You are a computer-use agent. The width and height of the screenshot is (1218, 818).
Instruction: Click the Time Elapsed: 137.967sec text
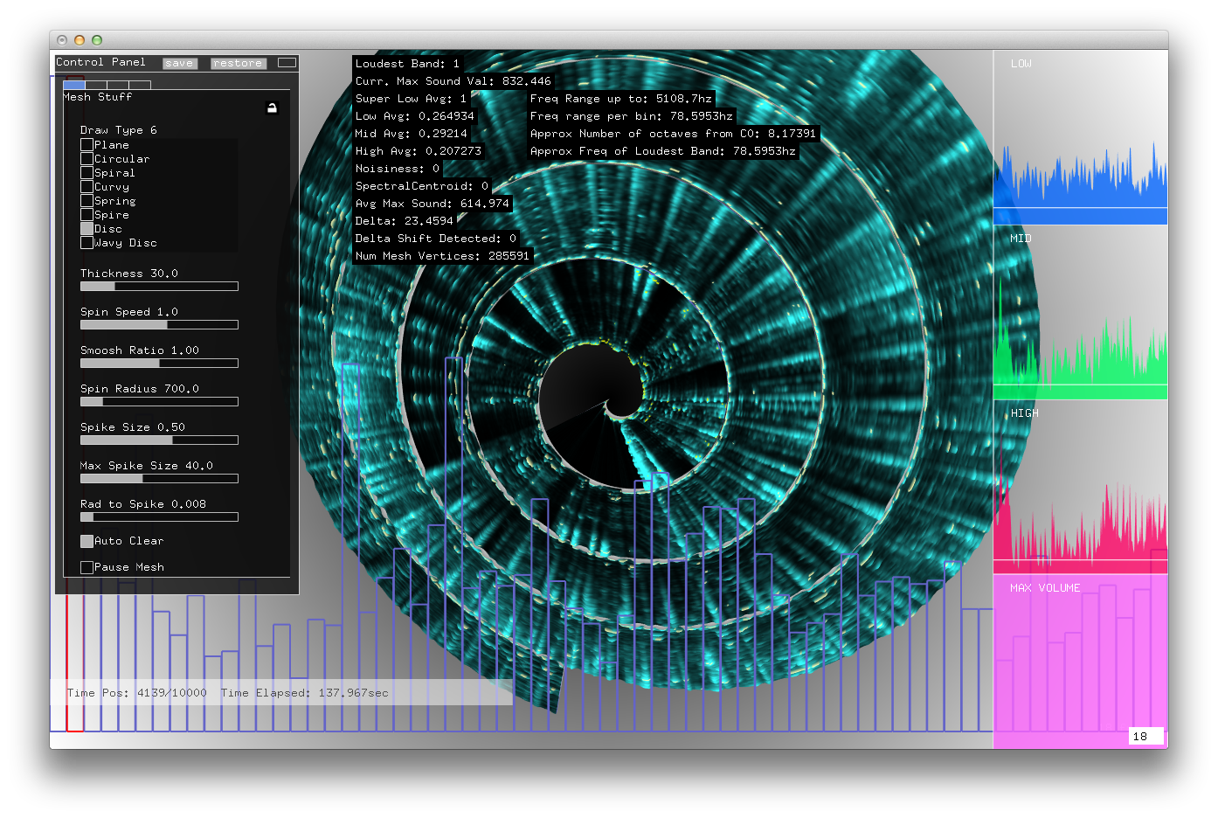[305, 693]
